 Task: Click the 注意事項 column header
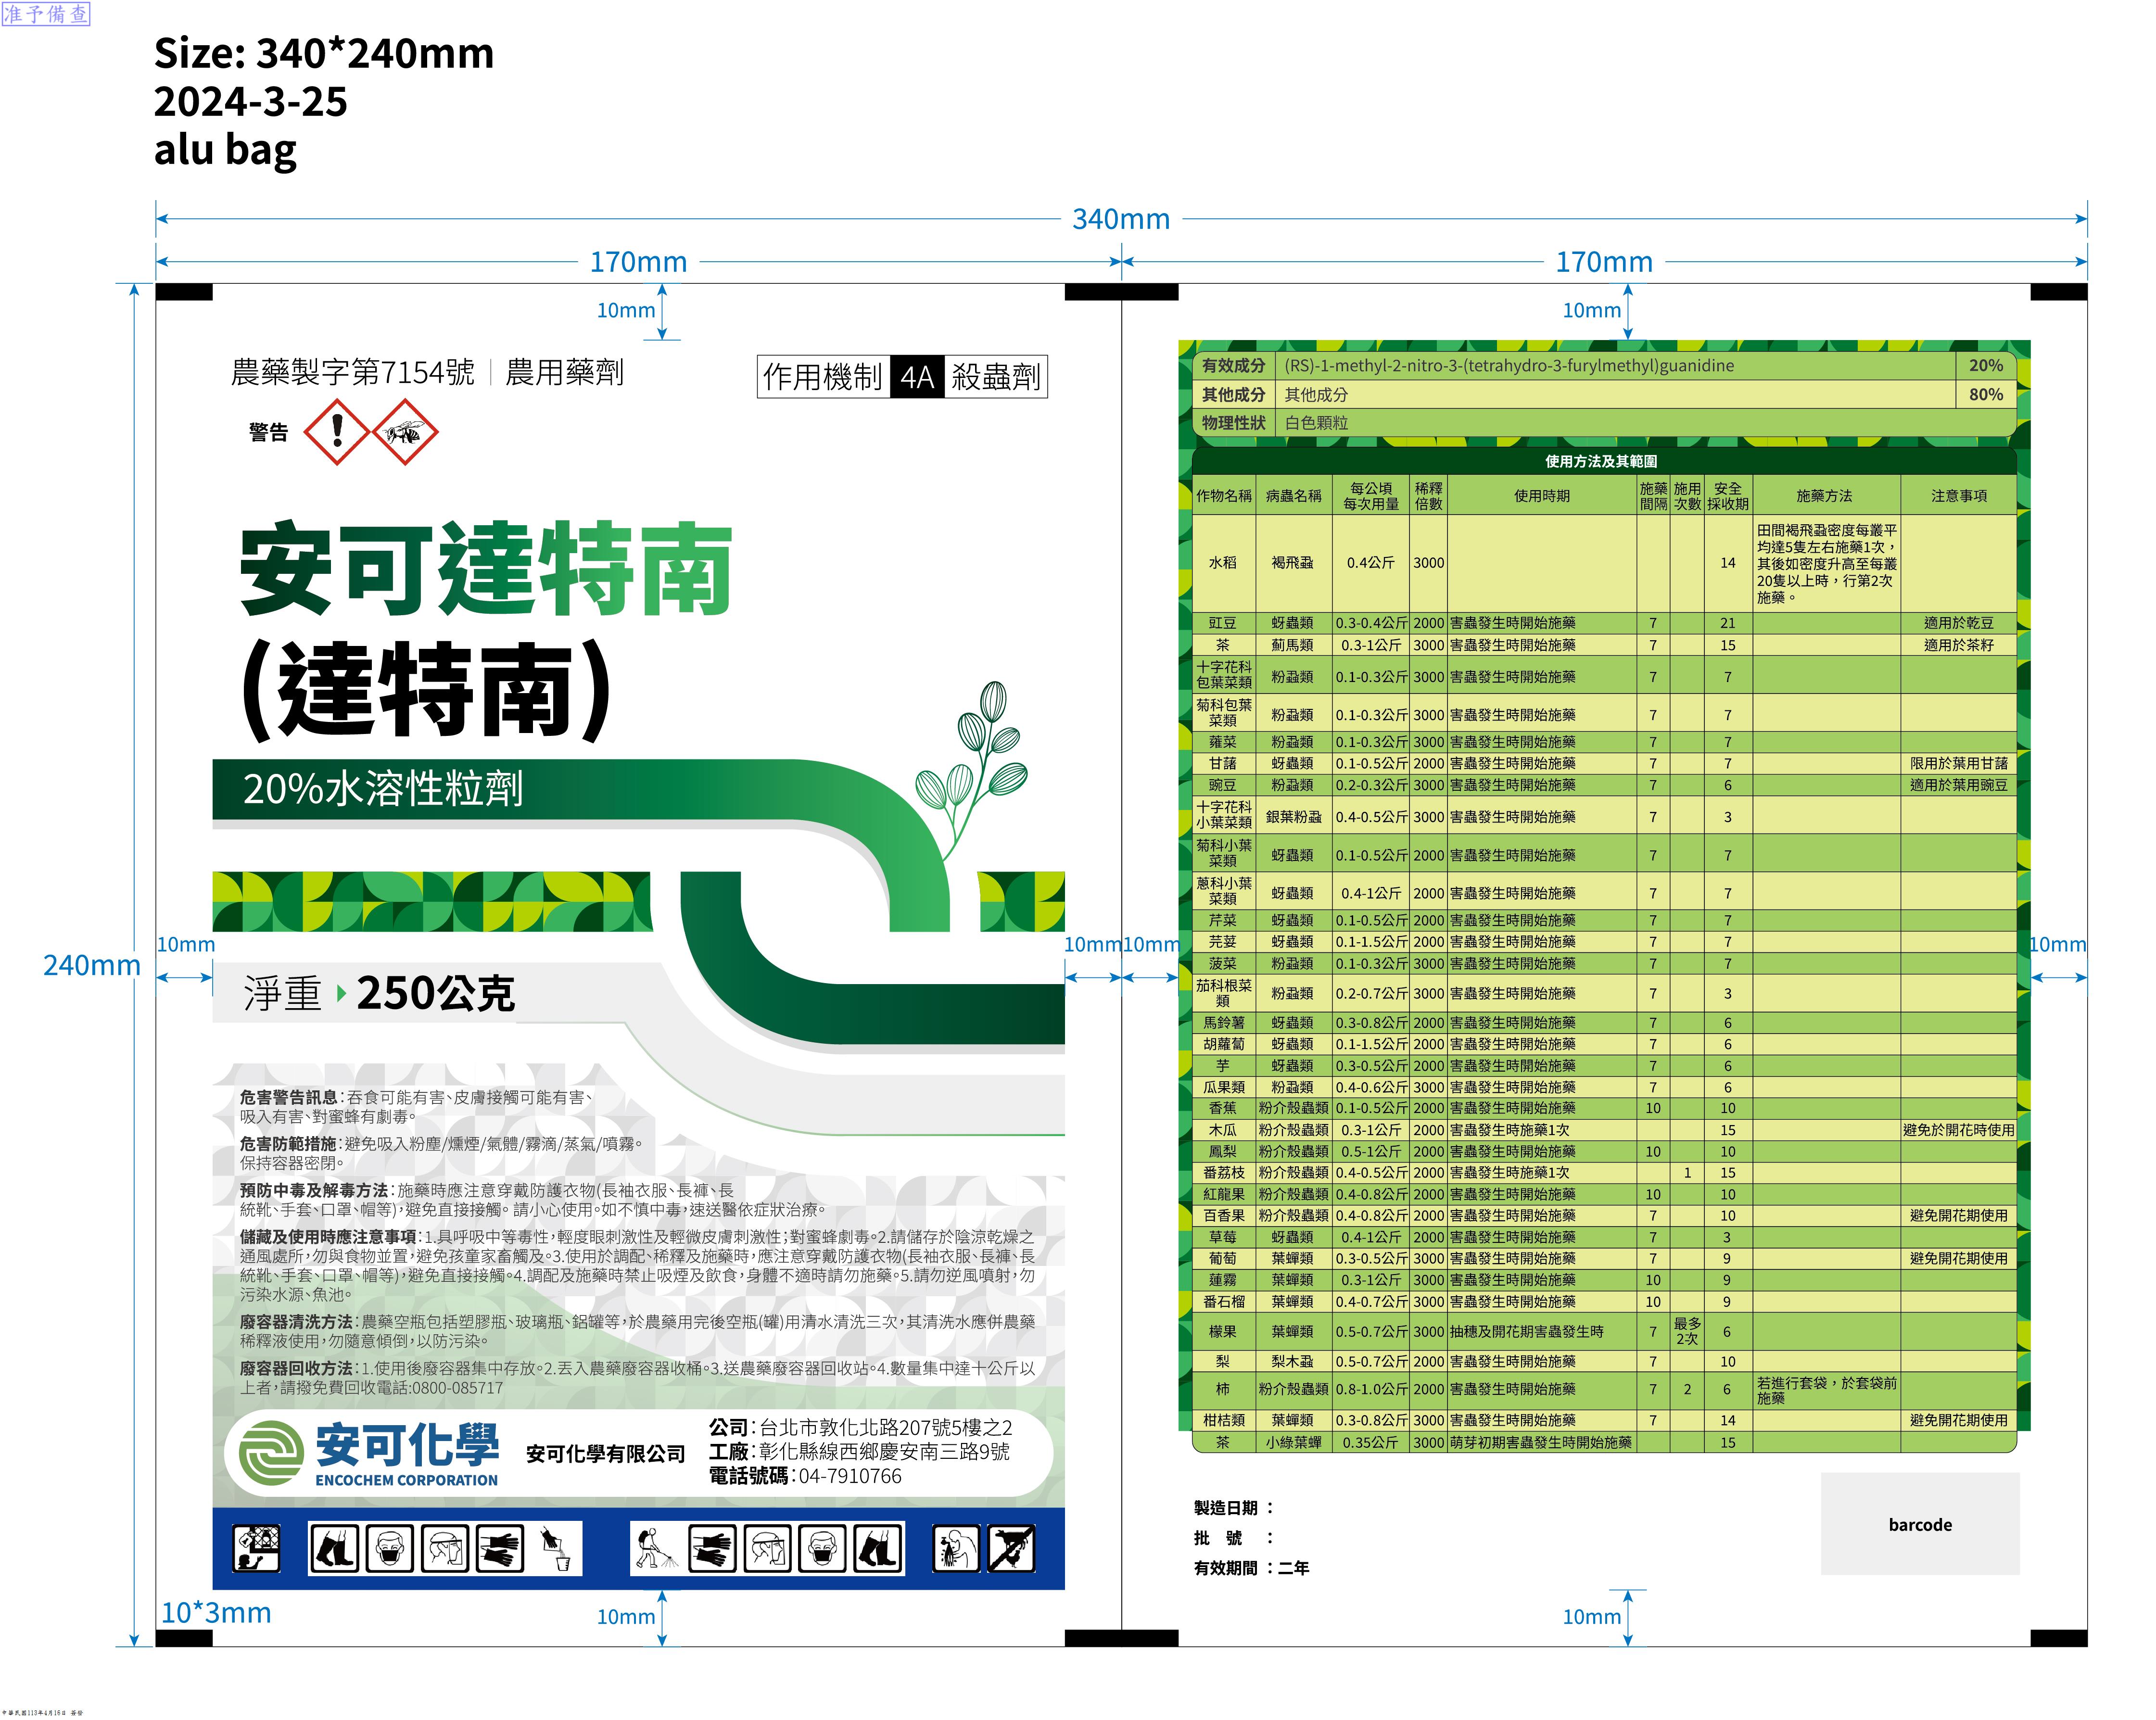click(1958, 496)
